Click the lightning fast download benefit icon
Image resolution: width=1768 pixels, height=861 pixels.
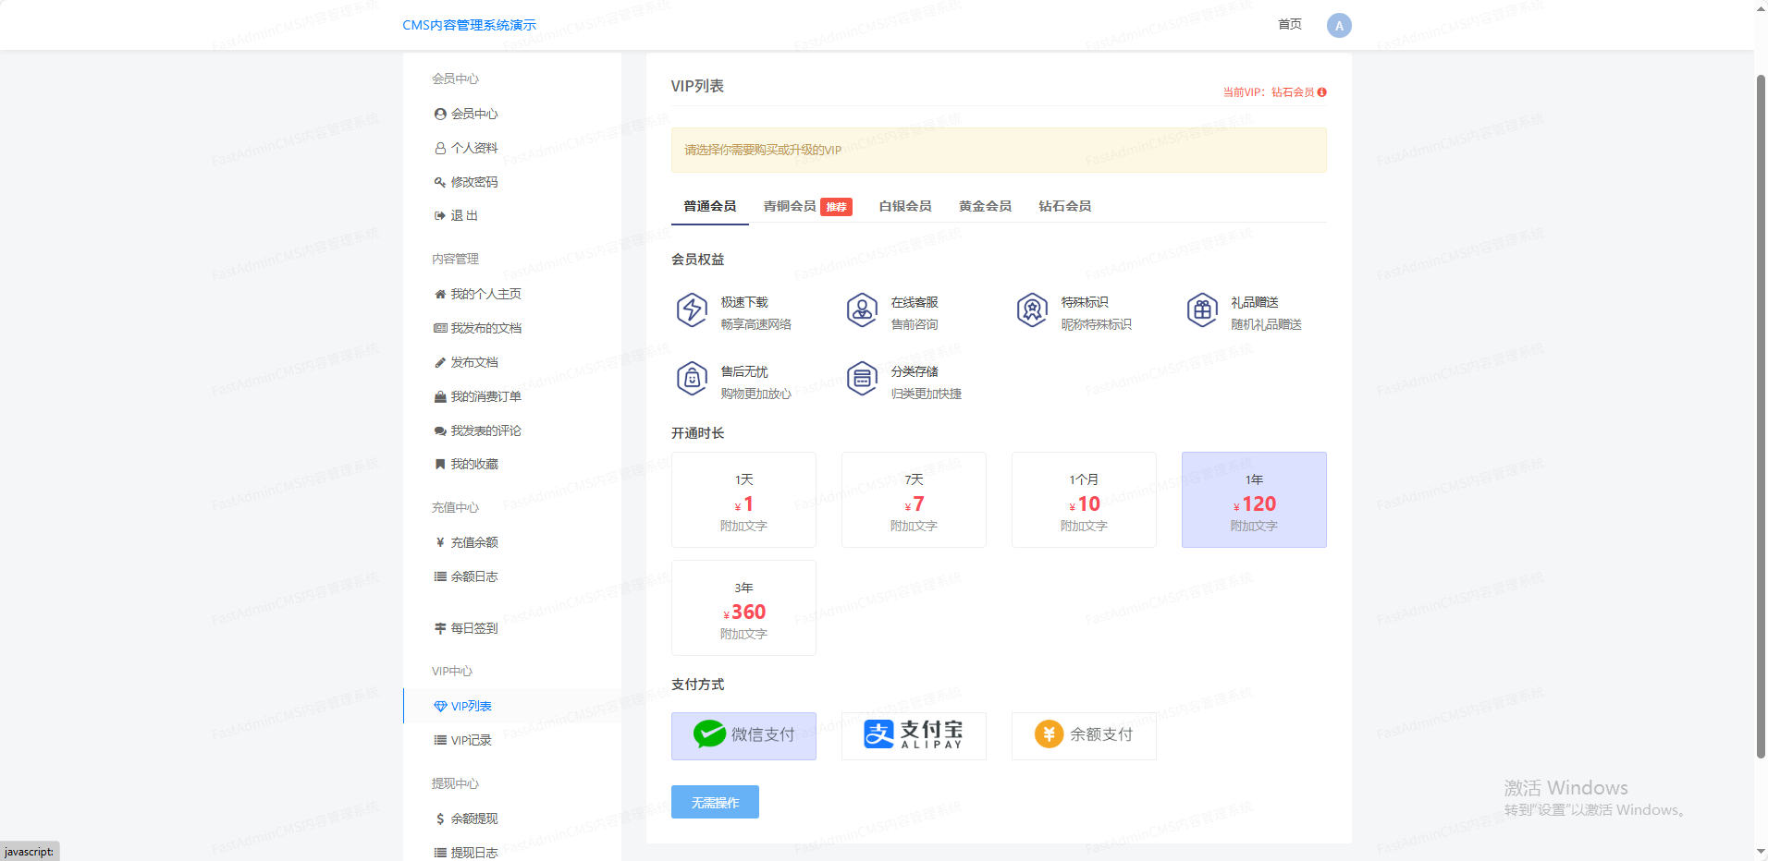692,310
